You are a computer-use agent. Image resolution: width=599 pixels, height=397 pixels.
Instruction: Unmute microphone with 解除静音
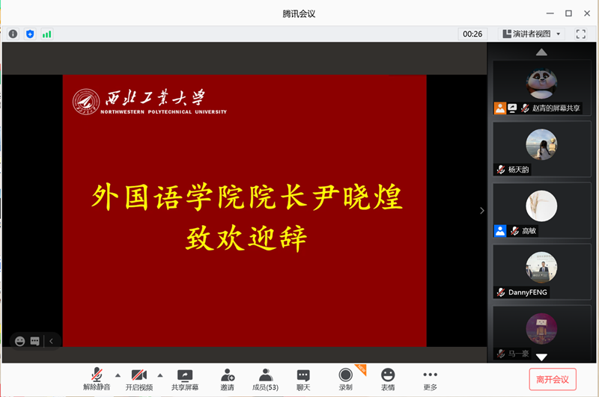(97, 379)
